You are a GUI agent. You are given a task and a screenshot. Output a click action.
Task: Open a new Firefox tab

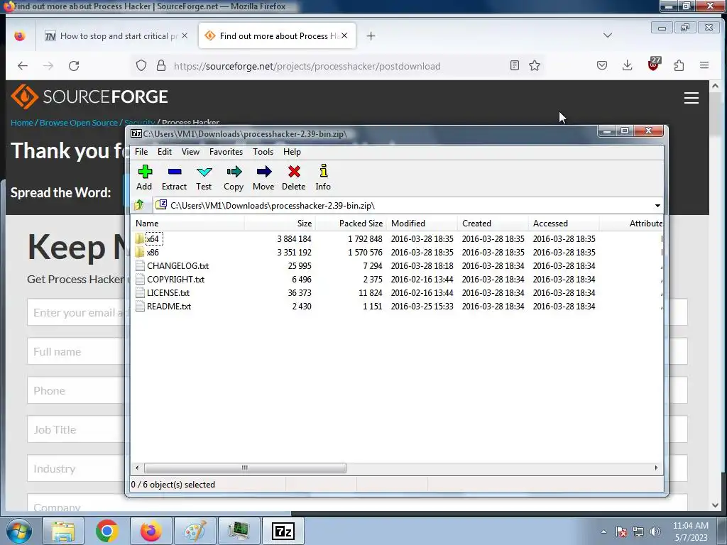coord(371,35)
